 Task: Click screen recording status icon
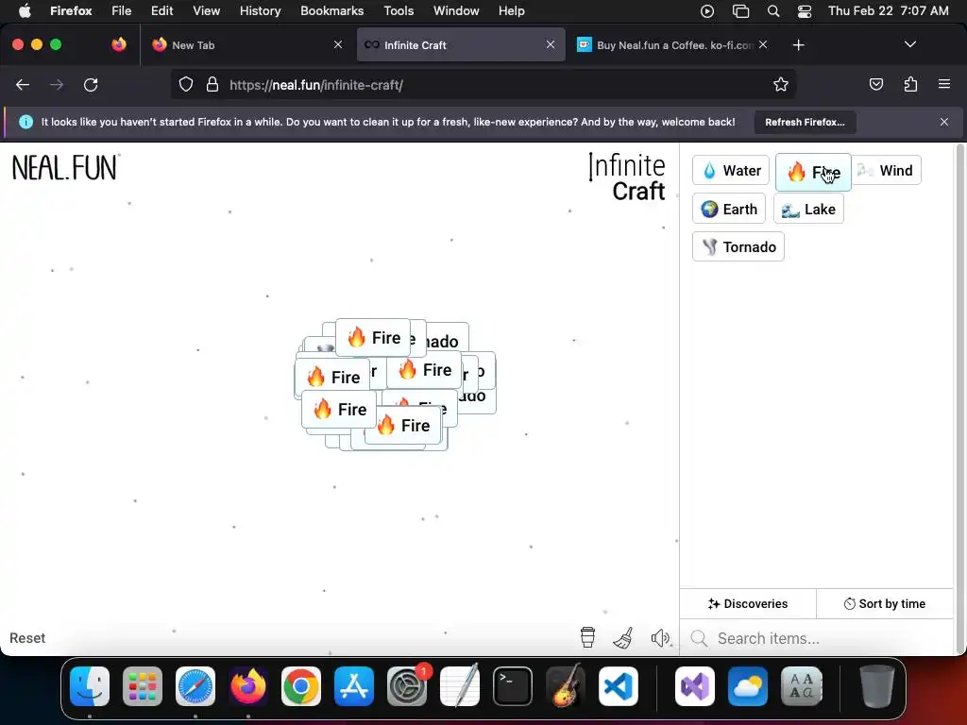point(707,10)
